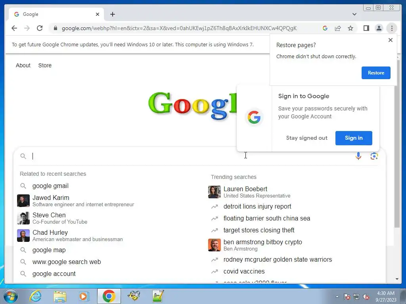This screenshot has width=406, height=304.
Task: Select 'covid vaccines' trending search
Action: [x=244, y=272]
